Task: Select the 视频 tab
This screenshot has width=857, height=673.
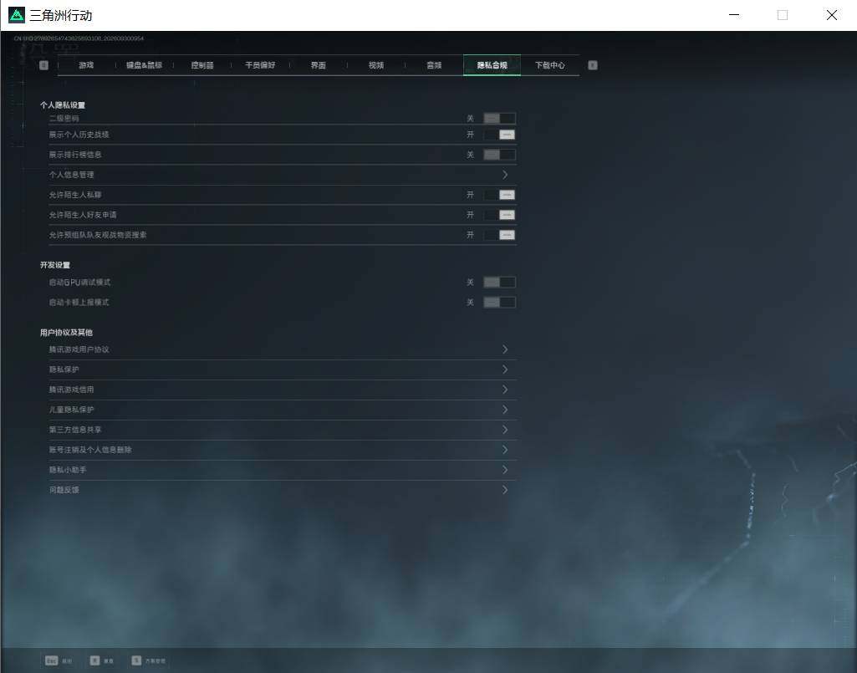Action: (376, 65)
